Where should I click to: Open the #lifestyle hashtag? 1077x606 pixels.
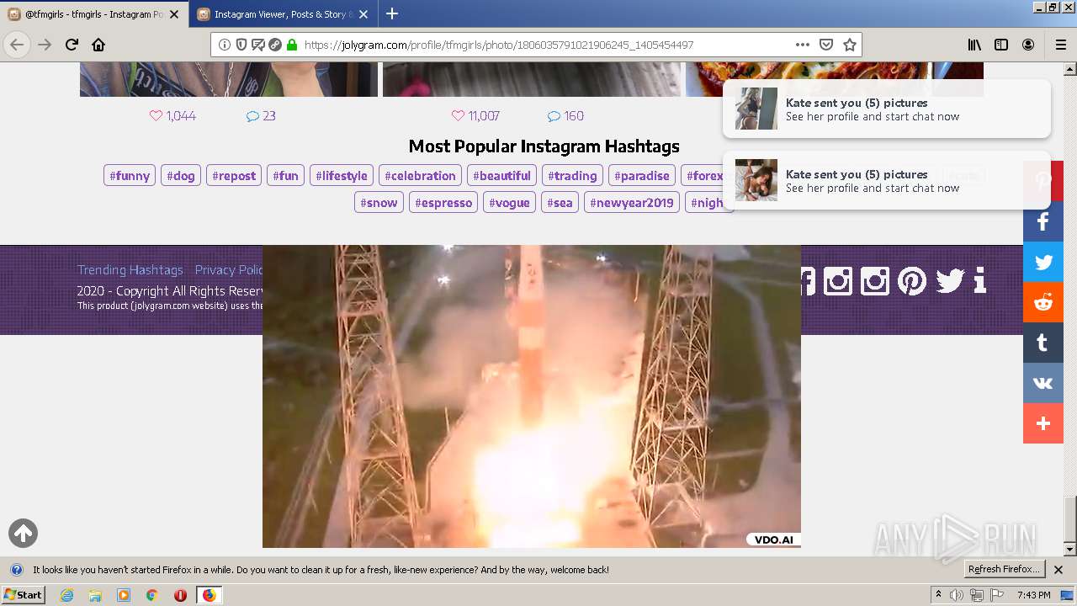(342, 176)
